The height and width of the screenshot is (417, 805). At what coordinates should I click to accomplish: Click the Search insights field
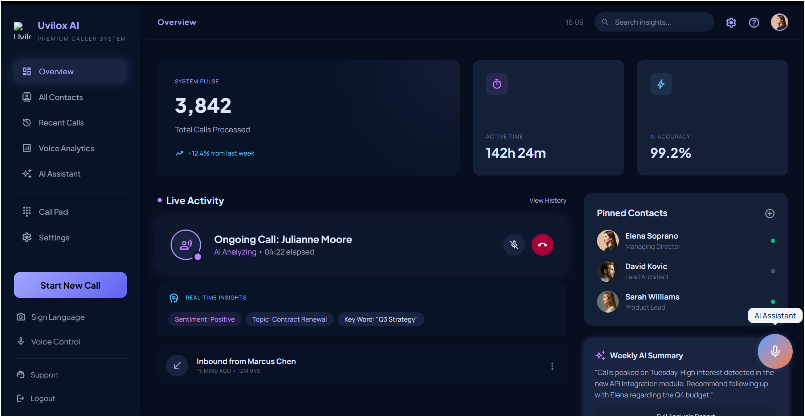(x=654, y=22)
